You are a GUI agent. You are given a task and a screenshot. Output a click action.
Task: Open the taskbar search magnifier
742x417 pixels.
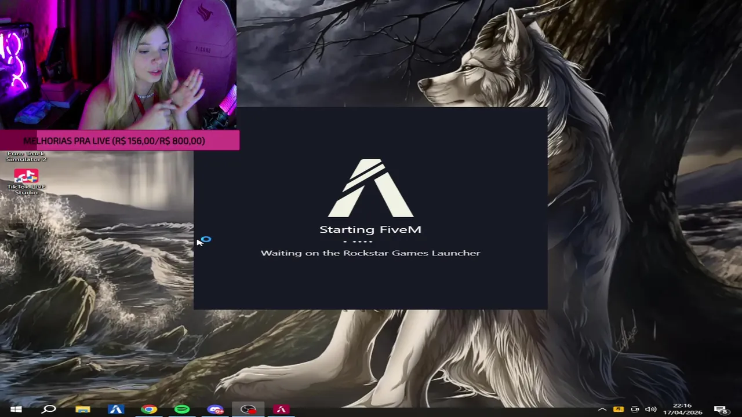click(x=49, y=409)
